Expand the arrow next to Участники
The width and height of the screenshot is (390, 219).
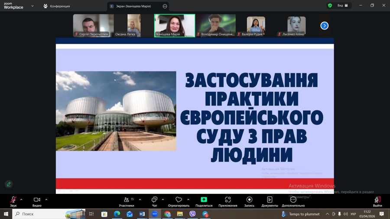pyautogui.click(x=140, y=200)
